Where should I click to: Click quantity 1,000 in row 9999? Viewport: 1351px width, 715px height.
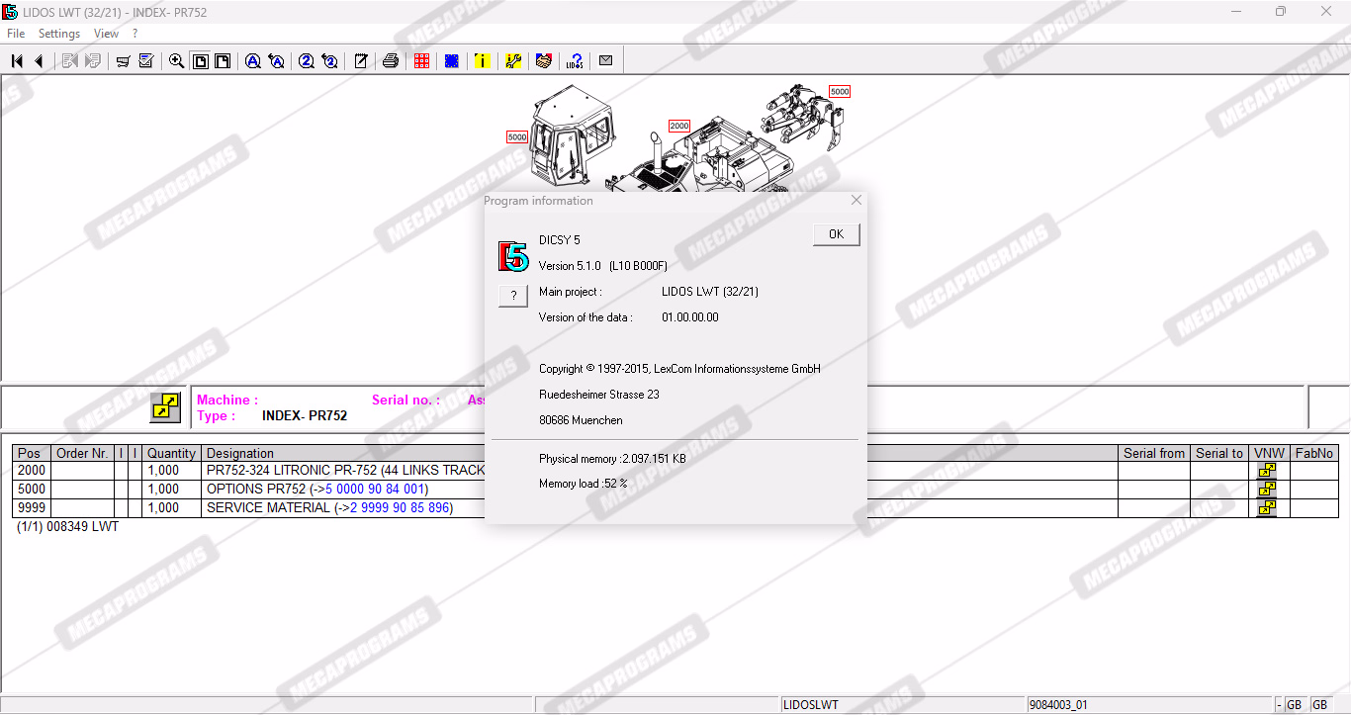[164, 508]
